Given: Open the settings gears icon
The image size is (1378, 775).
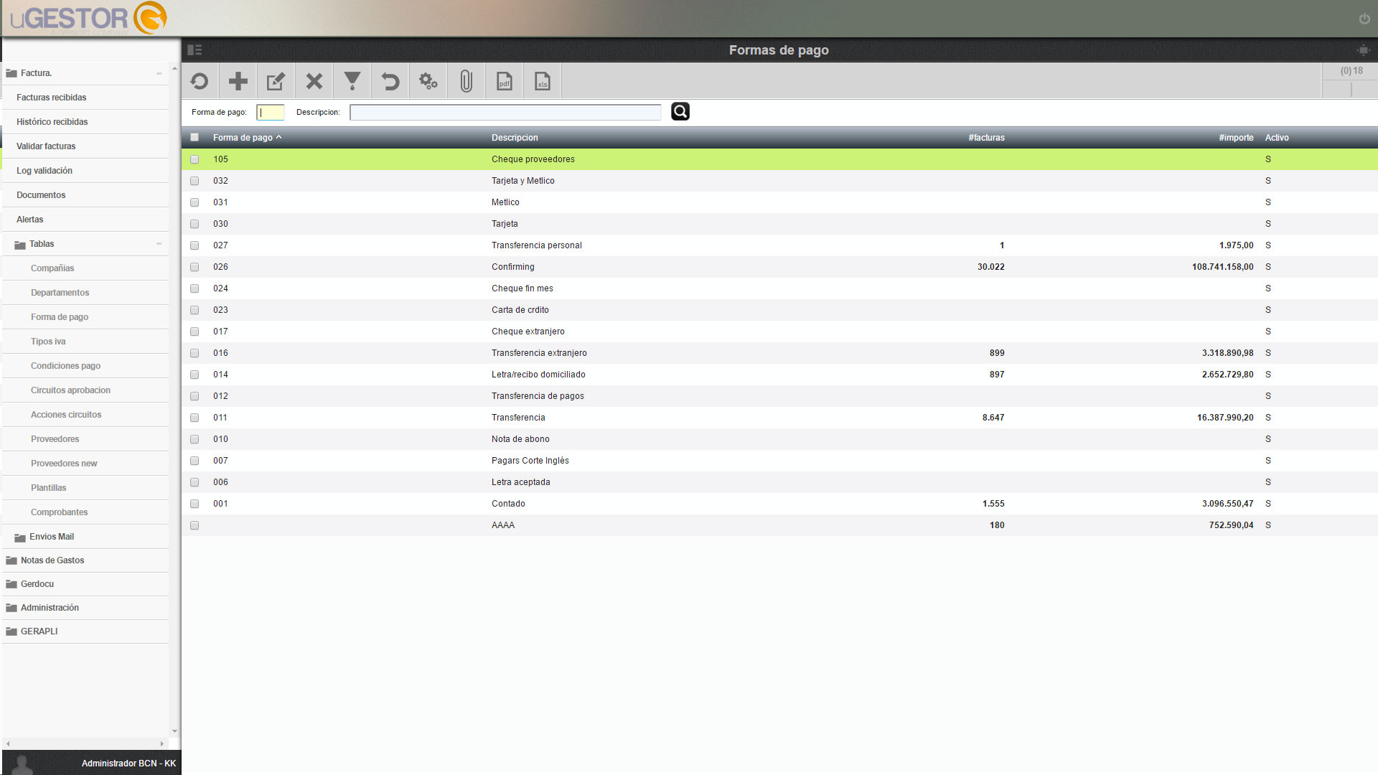Looking at the screenshot, I should [x=428, y=81].
